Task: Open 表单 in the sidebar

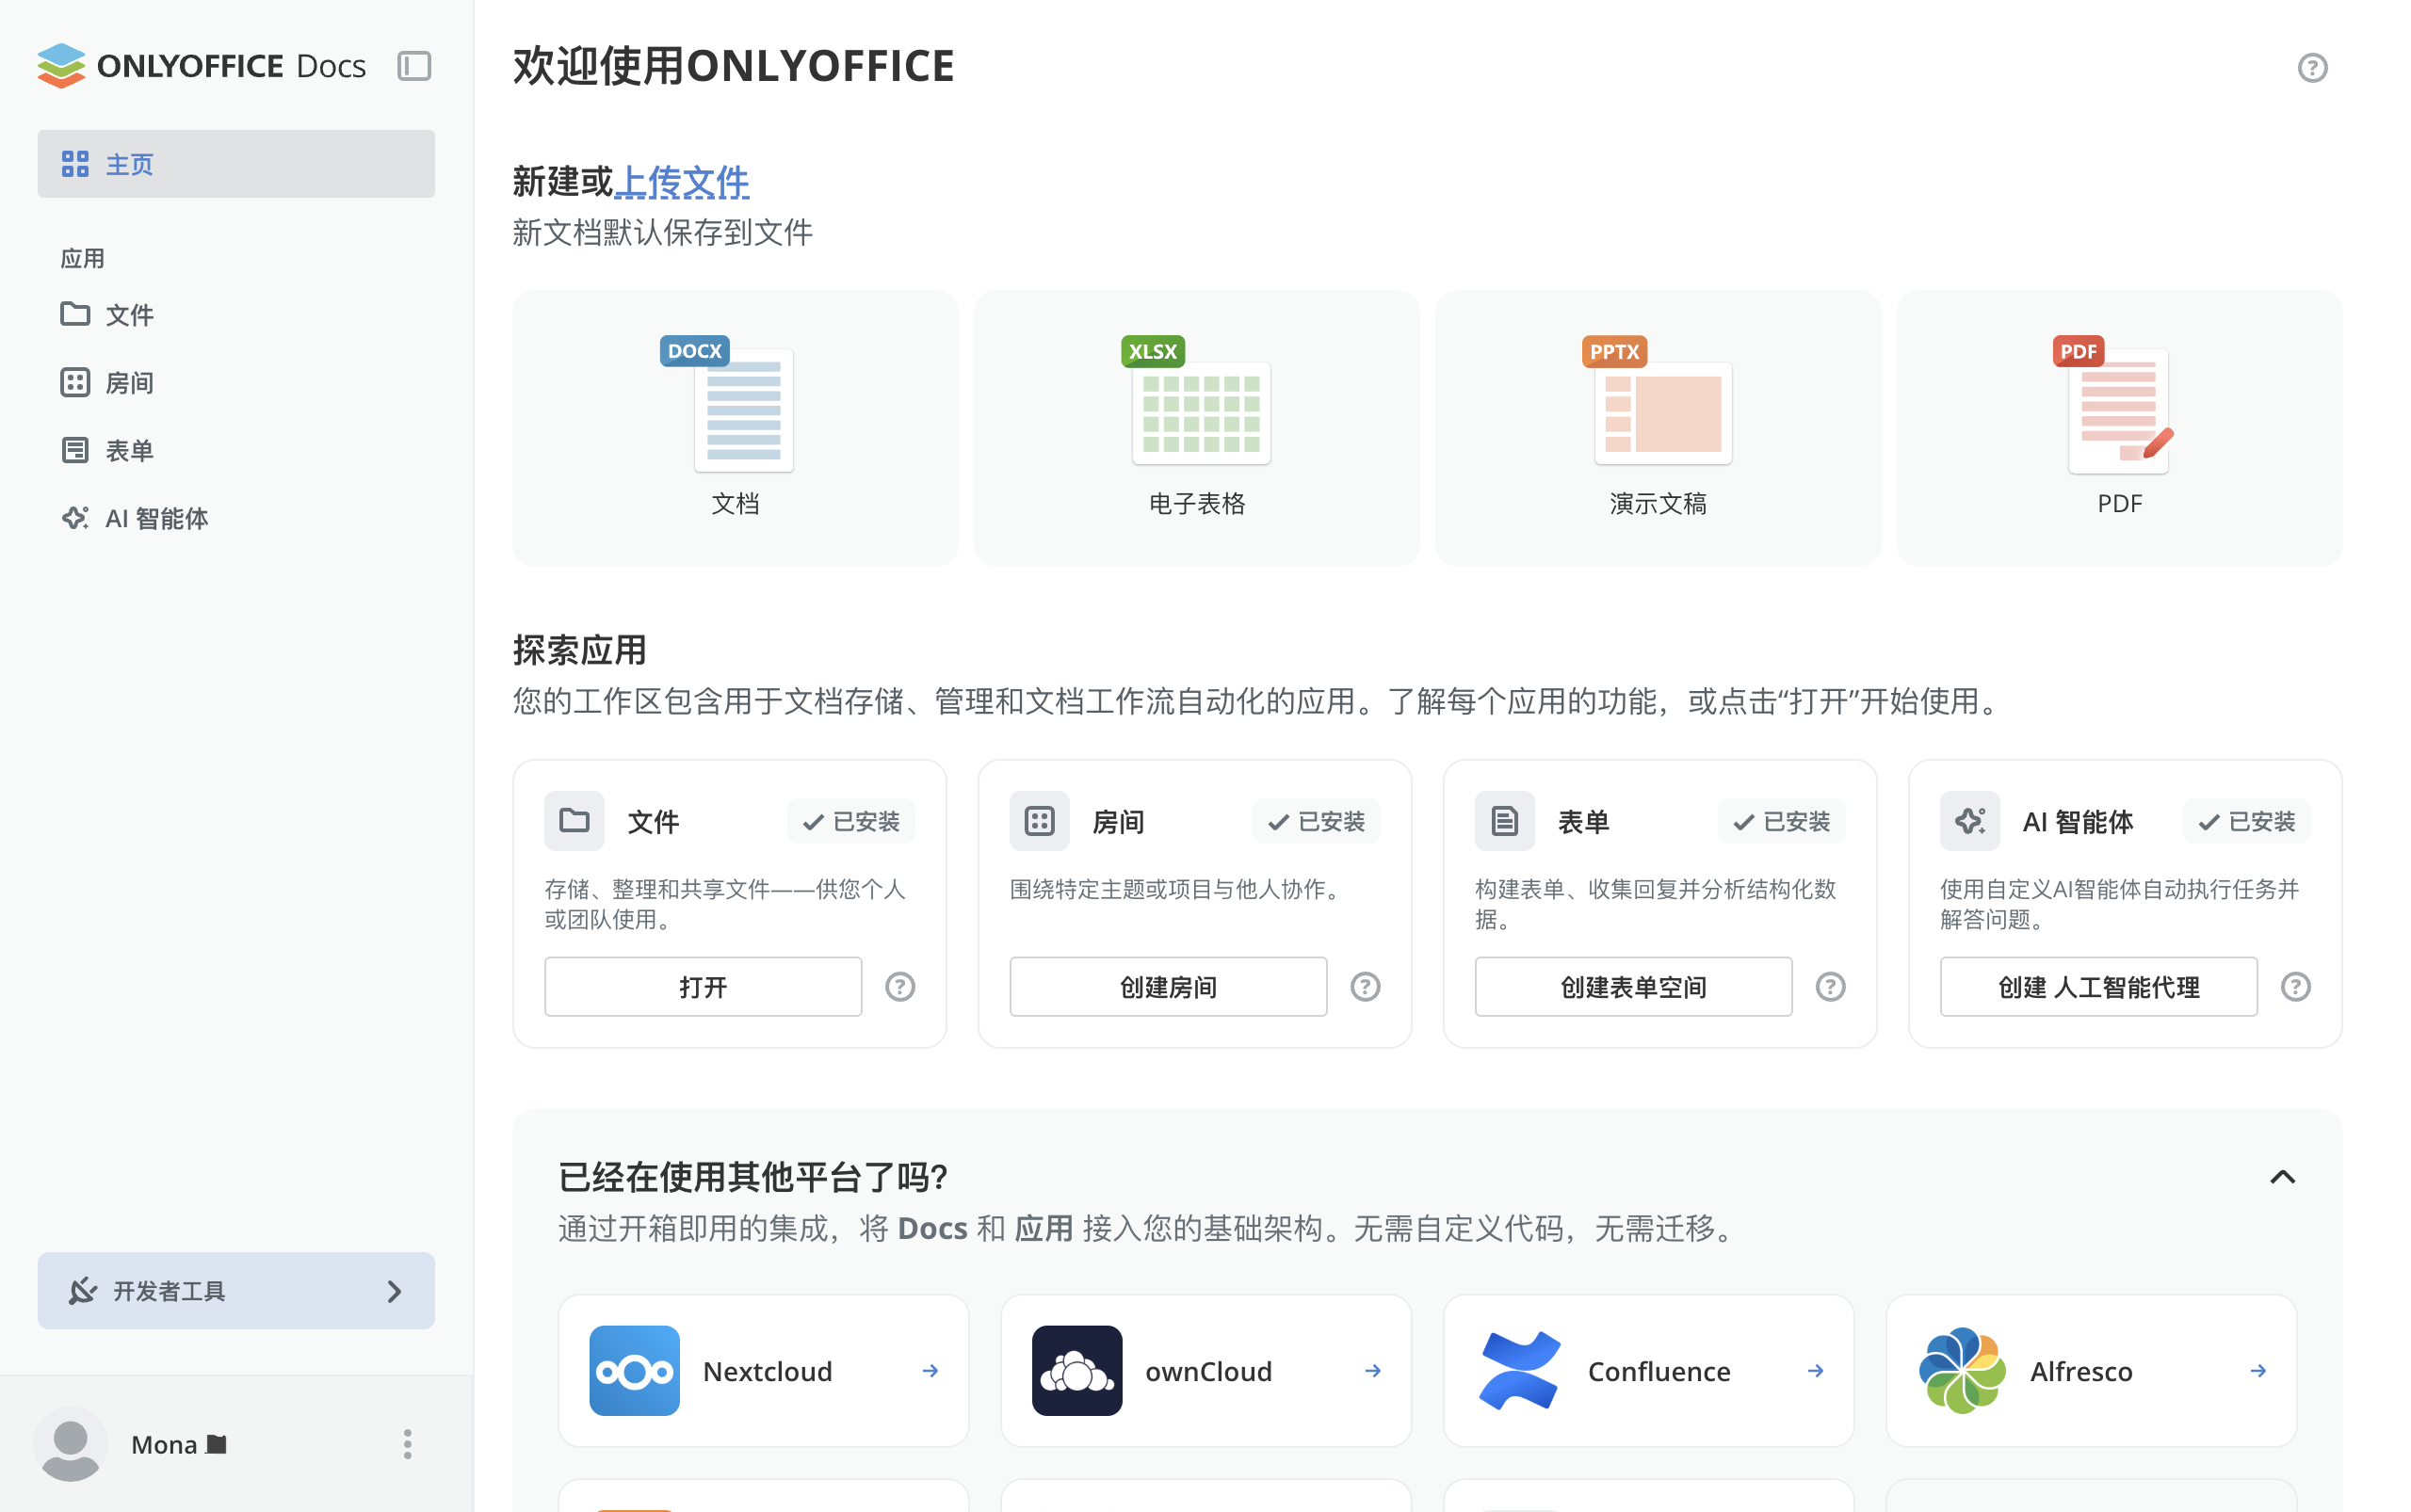Action: 236,450
